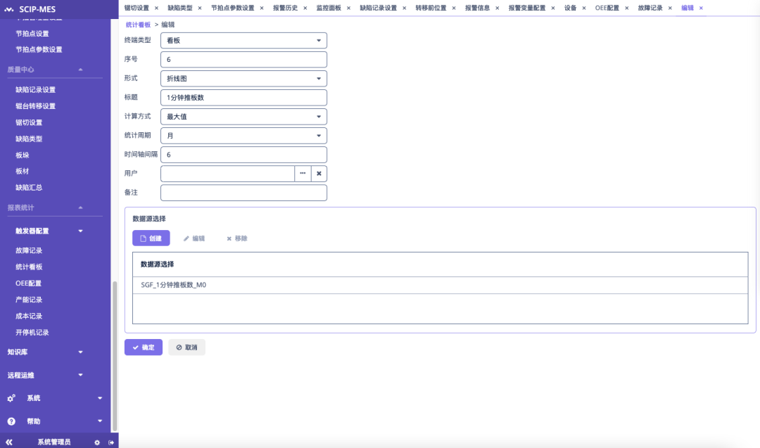
Task: Open 缺陷汇总 in sidebar
Action: 29,188
